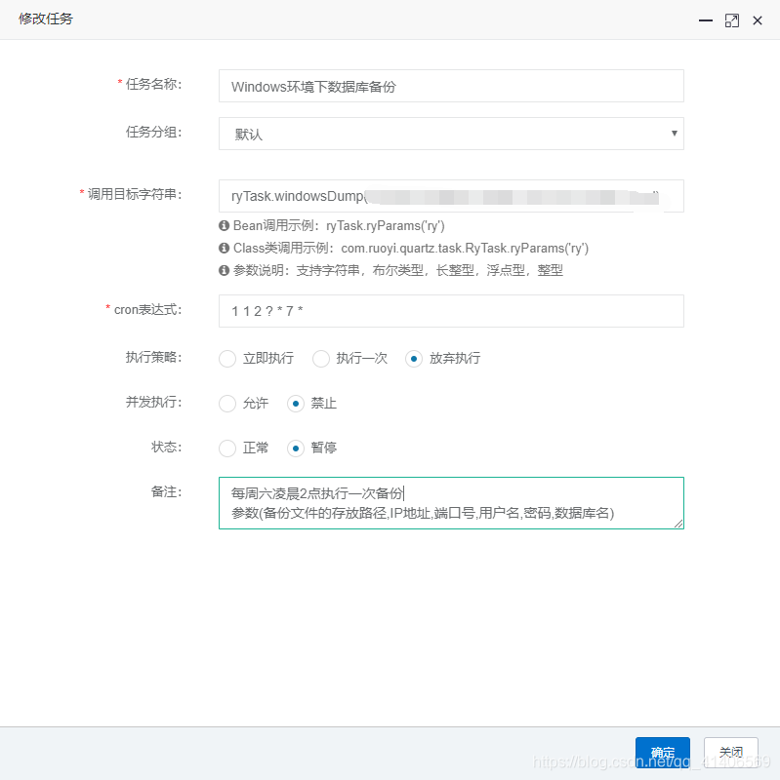Viewport: 780px width, 780px height.
Task: Choose 放弃执行 execution policy
Action: [414, 359]
